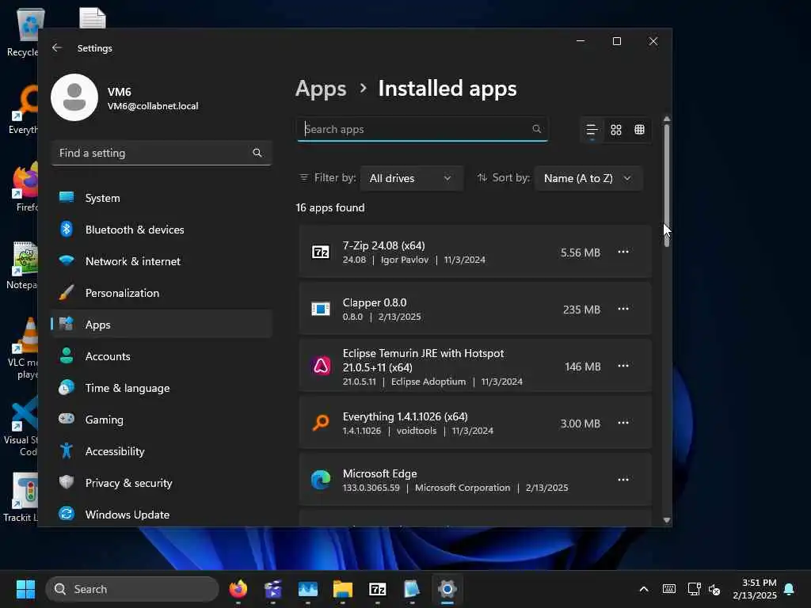Open Gaming settings
Image resolution: width=811 pixels, height=608 pixels.
click(x=162, y=420)
